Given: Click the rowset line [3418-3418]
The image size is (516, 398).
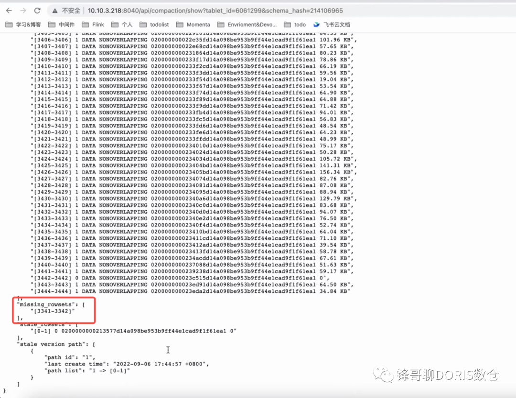Looking at the screenshot, I should click(192, 119).
